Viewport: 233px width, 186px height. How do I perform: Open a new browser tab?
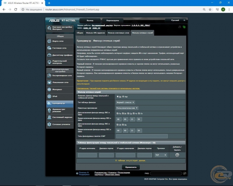tap(49, 3)
